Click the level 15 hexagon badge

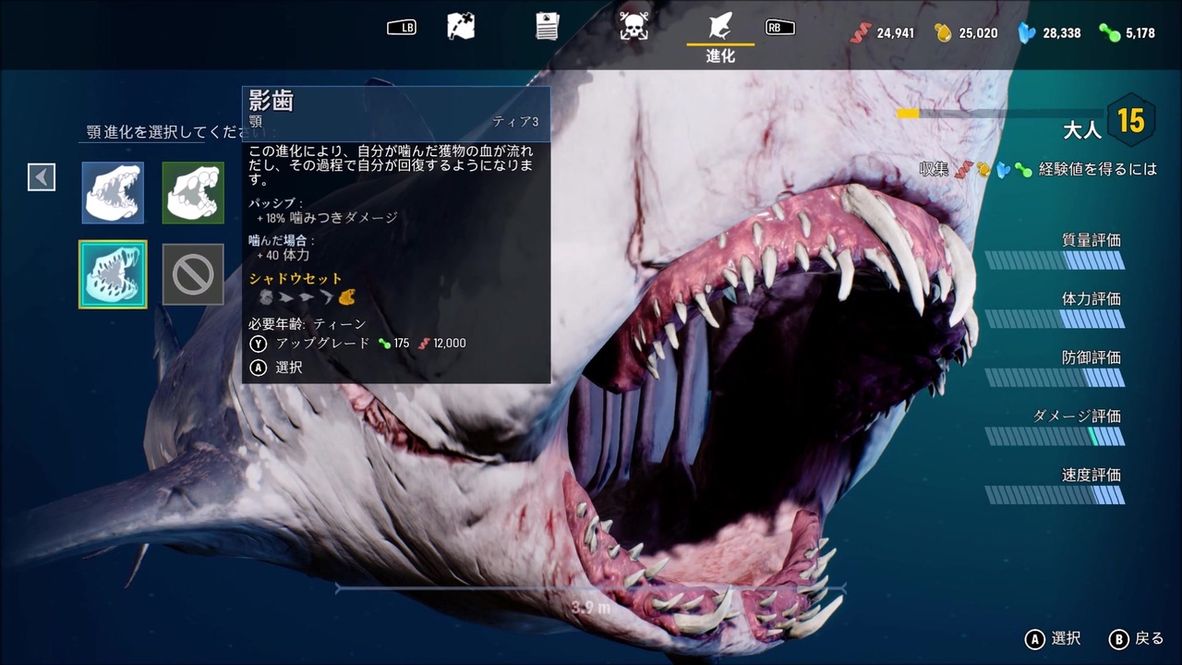click(1131, 120)
